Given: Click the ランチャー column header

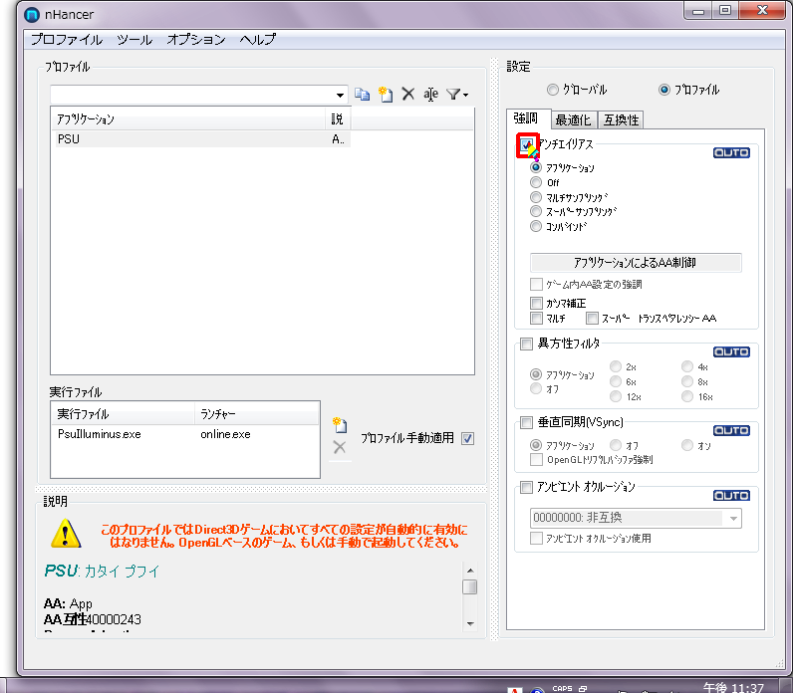Looking at the screenshot, I should click(x=256, y=414).
